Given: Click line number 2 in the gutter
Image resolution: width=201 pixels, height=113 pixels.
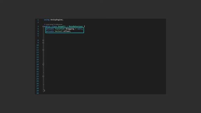Looking at the screenshot, I should [x=38, y=22].
